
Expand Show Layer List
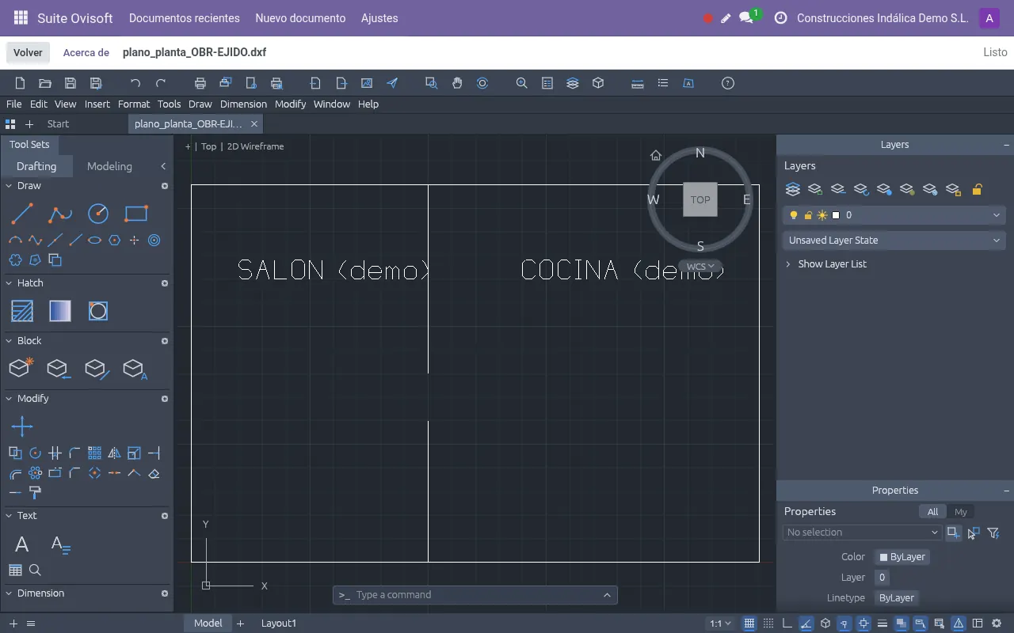coord(825,264)
